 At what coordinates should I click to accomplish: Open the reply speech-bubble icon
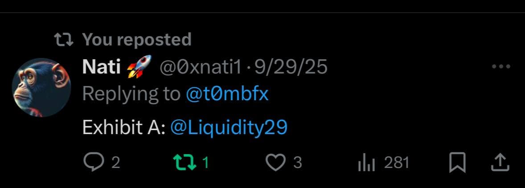pos(94,163)
